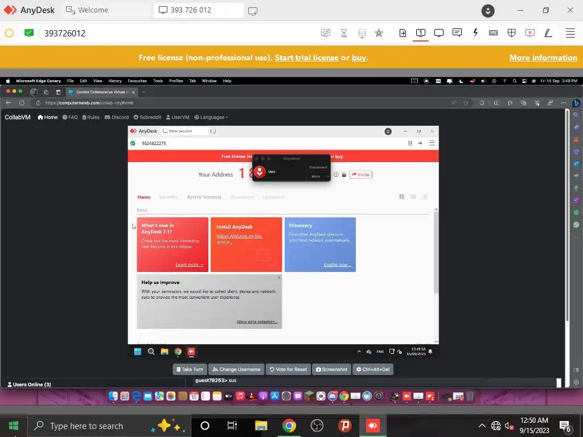Click the AnyDesk profile circle icon in title bar
This screenshot has height=437, width=583.
[x=488, y=10]
